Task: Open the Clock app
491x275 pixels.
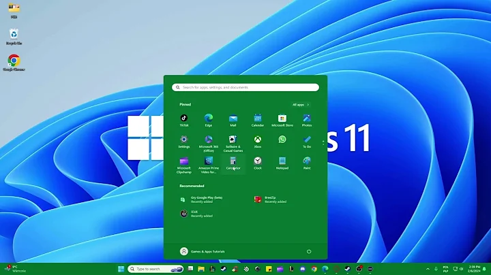Action: point(258,163)
